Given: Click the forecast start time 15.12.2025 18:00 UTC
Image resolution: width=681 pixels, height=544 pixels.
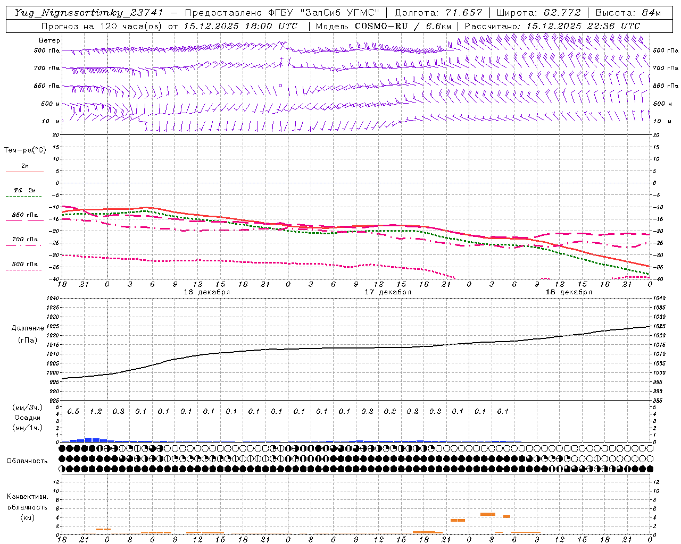Looking at the screenshot, I should click(x=240, y=26).
